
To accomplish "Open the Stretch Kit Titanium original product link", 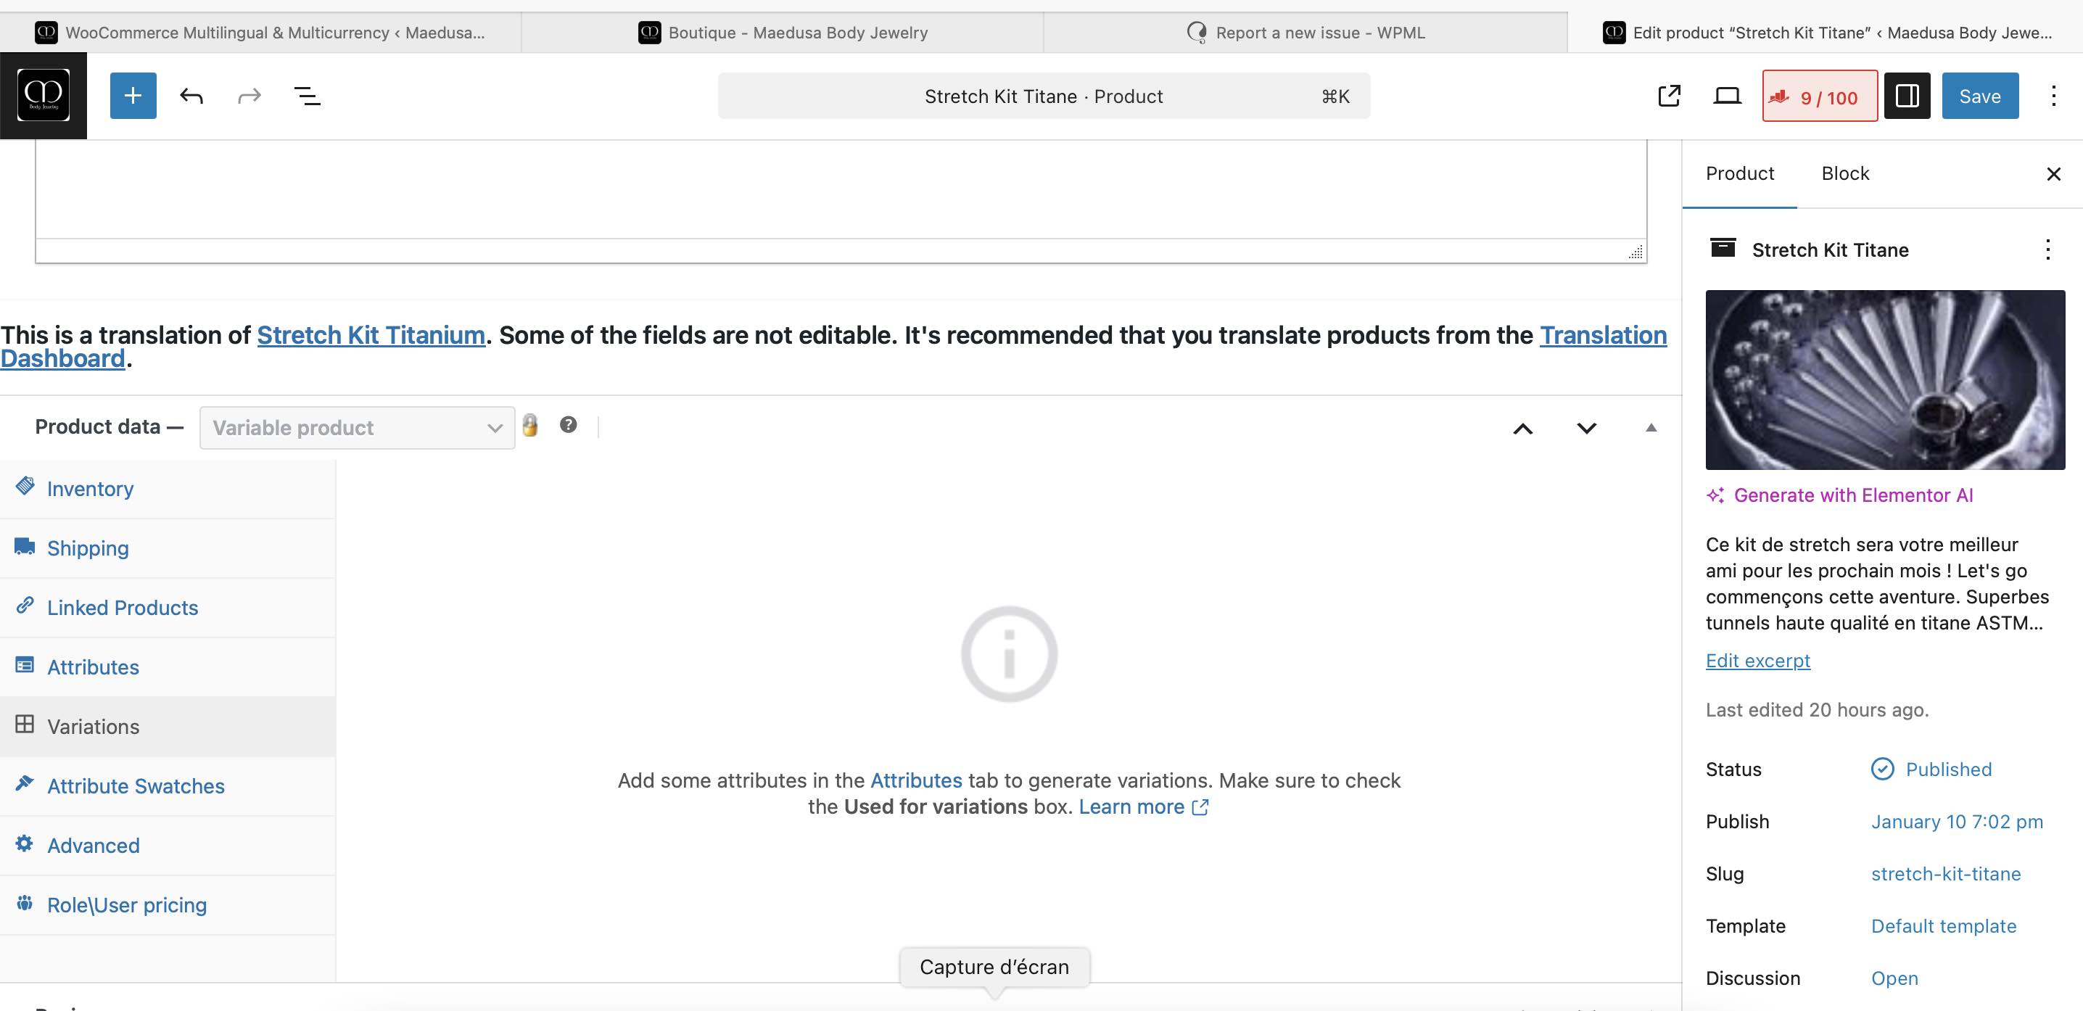I will point(371,335).
